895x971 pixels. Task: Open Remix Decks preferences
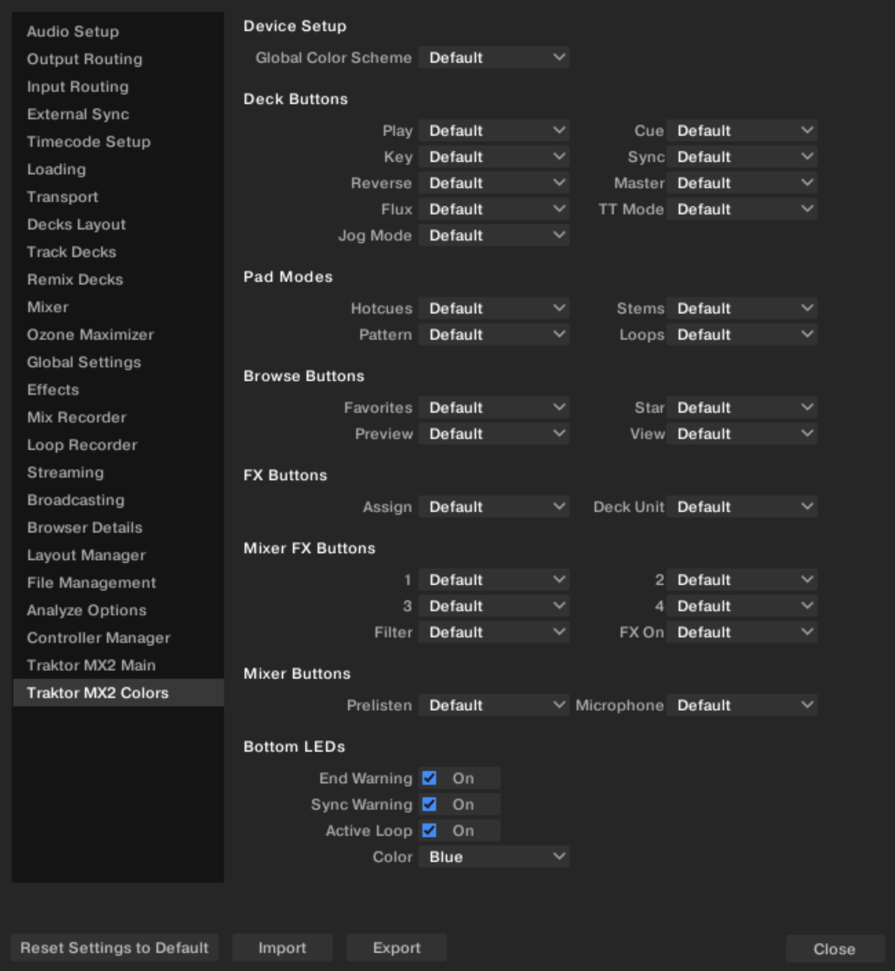pos(118,279)
